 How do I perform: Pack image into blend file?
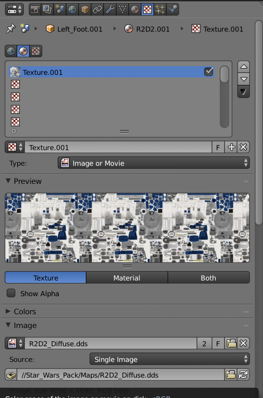[11, 375]
